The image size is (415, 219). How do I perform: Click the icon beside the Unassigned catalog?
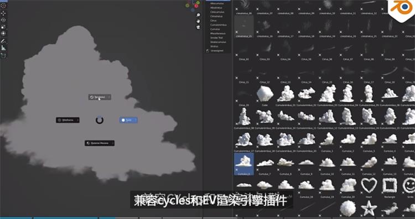pyautogui.click(x=207, y=50)
